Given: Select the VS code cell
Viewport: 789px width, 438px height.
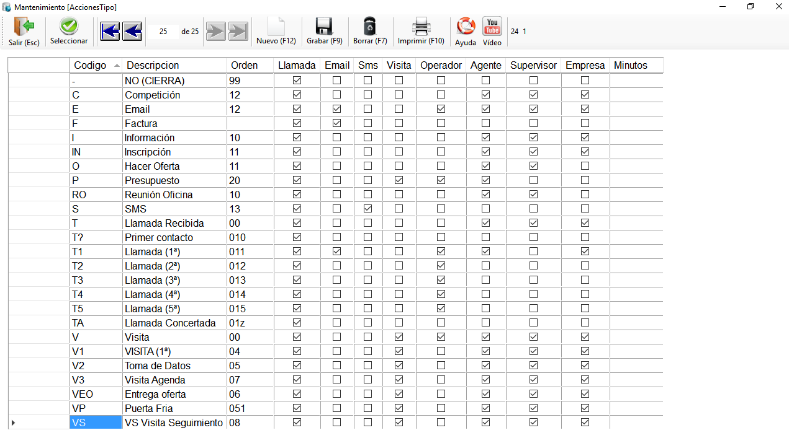Looking at the screenshot, I should coord(96,423).
